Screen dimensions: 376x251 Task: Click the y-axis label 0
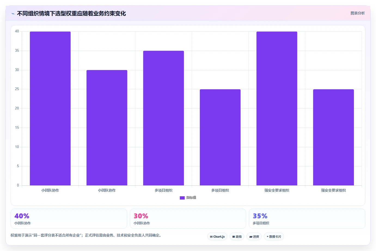[18, 185]
